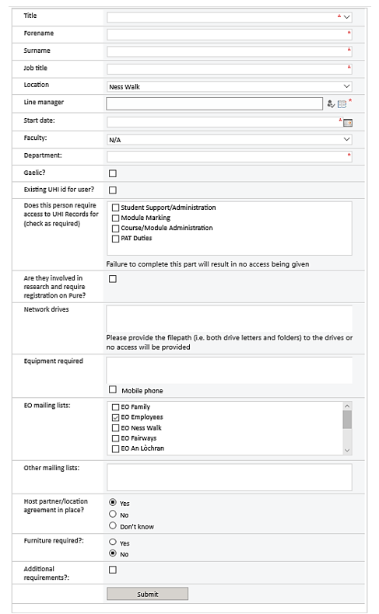Check Existing UHI id for user
Viewport: 379px width, 614px height.
pos(113,190)
